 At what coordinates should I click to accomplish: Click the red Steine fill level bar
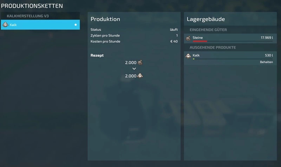pyautogui.click(x=200, y=41)
